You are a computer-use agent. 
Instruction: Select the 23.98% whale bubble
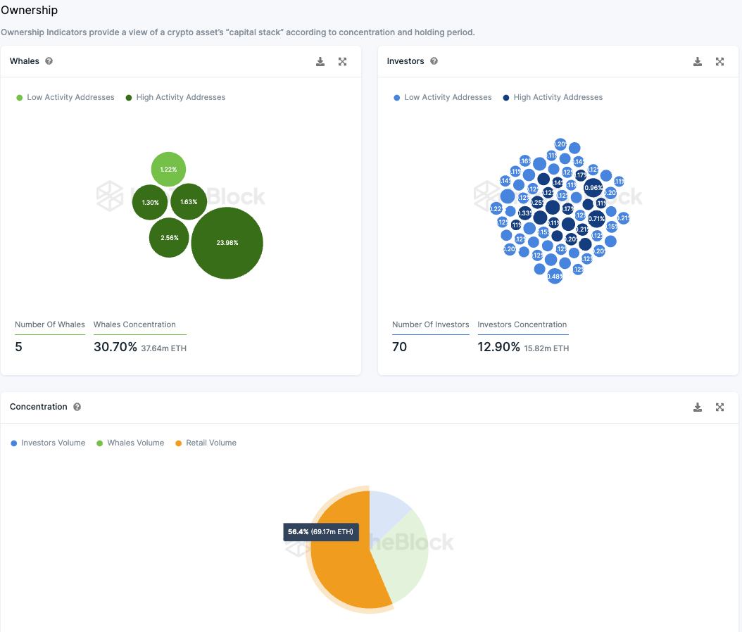tap(227, 243)
